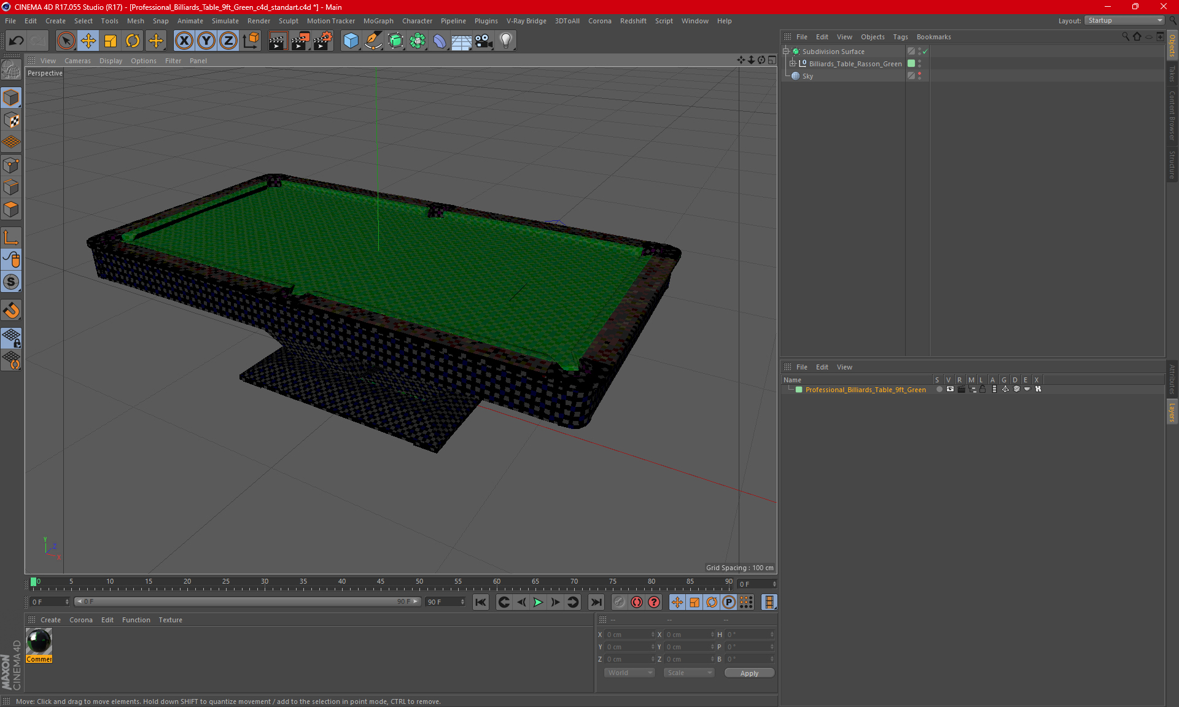Select the Move tool in toolbar
Image resolution: width=1179 pixels, height=707 pixels.
click(88, 41)
